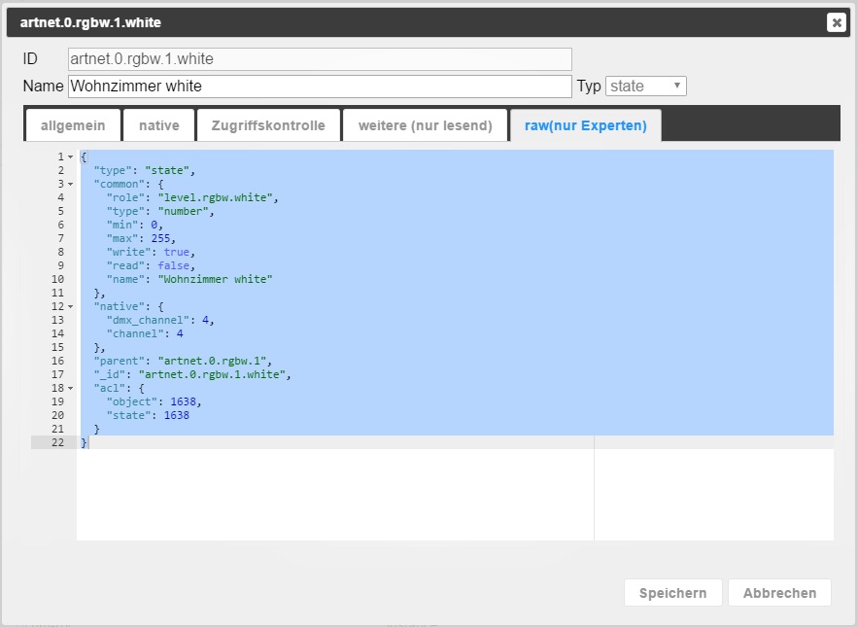This screenshot has width=858, height=627.
Task: Open the native tab
Action: pyautogui.click(x=159, y=125)
